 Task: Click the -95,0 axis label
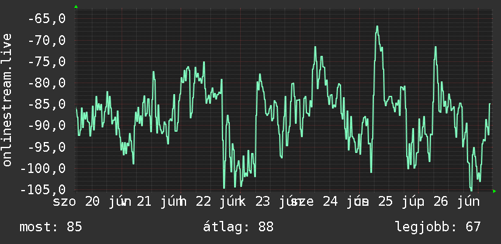point(47,147)
